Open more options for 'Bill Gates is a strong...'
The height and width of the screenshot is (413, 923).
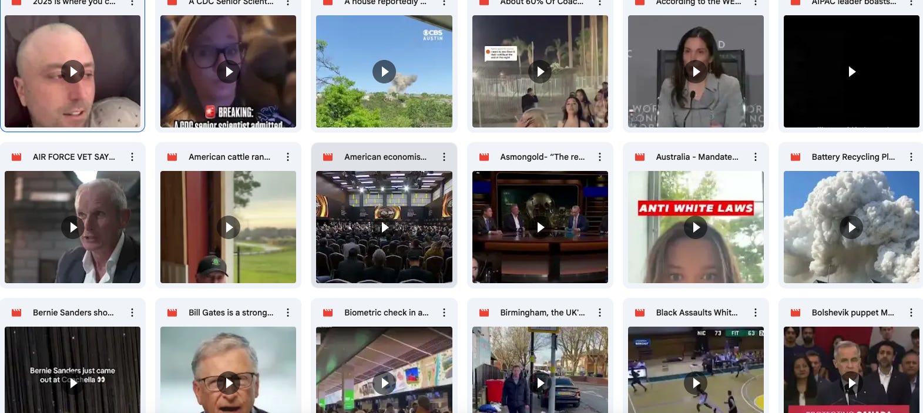pyautogui.click(x=288, y=313)
